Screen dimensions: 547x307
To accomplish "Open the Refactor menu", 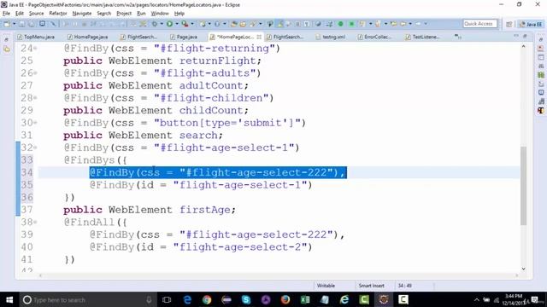I will (58, 14).
